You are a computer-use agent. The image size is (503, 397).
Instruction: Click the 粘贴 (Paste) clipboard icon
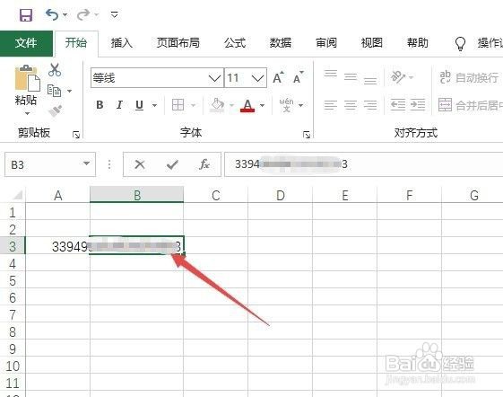click(x=27, y=78)
